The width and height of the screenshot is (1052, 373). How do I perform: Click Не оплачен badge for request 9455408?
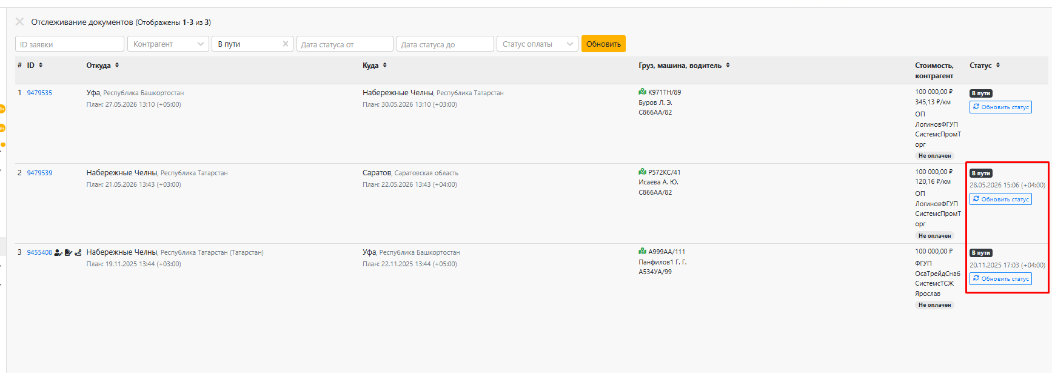click(934, 305)
